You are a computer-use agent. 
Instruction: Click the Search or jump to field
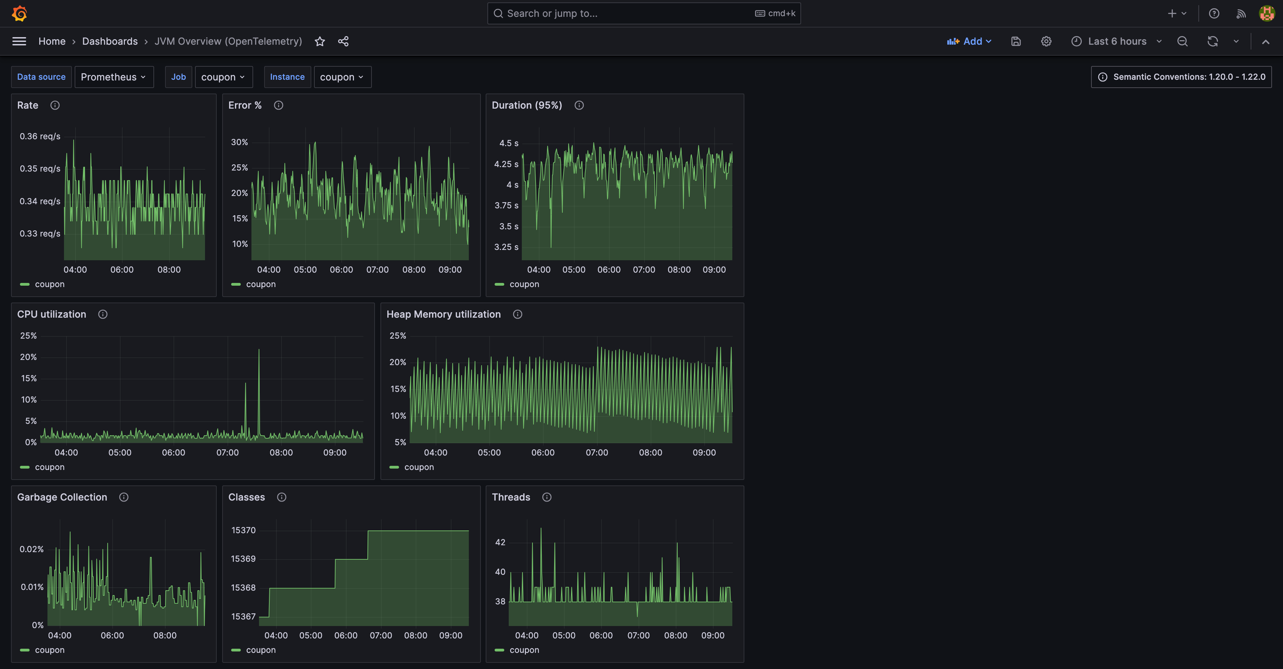[x=627, y=13]
